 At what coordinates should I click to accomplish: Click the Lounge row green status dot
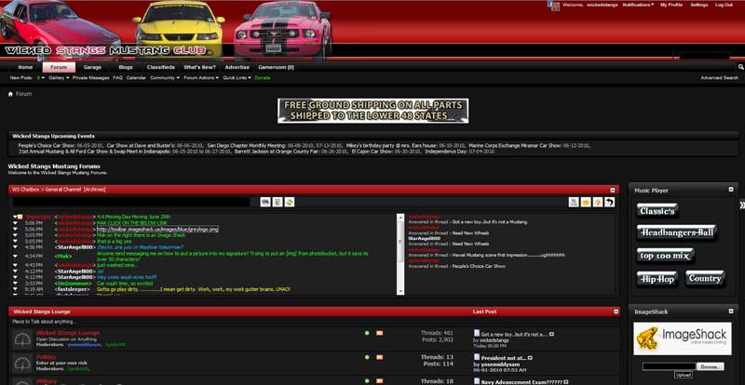367,333
